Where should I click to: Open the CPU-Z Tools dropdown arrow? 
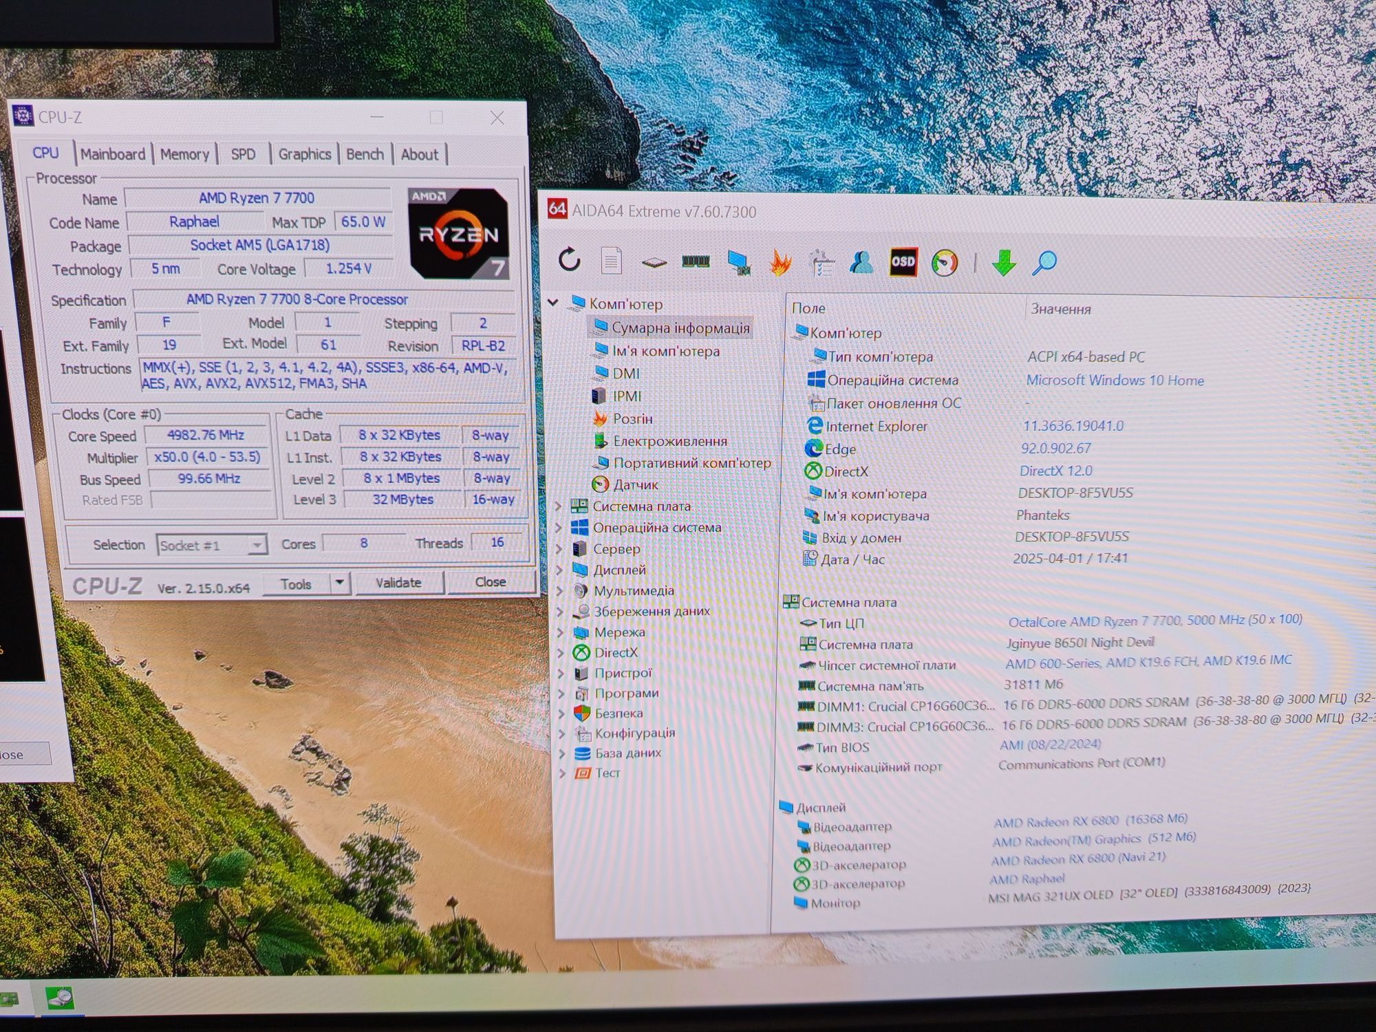coord(340,583)
